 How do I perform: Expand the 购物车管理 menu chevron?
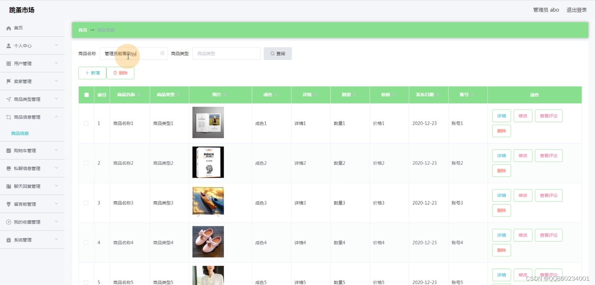56,150
